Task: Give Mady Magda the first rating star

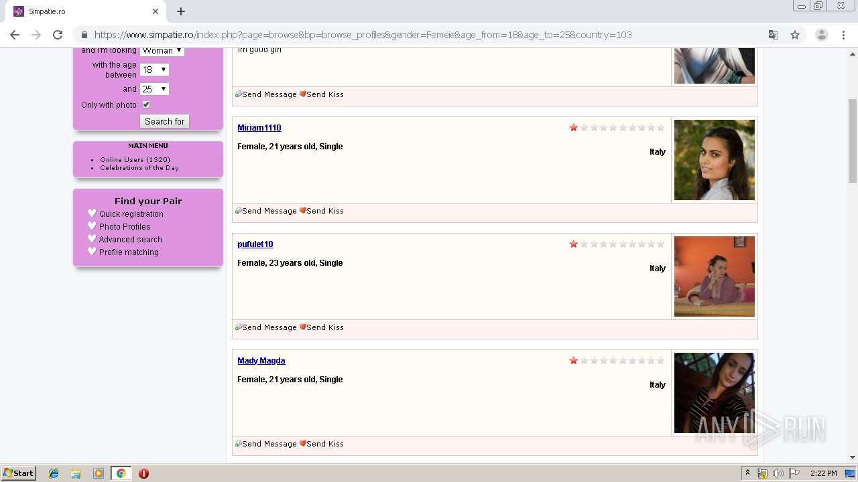Action: (x=574, y=360)
